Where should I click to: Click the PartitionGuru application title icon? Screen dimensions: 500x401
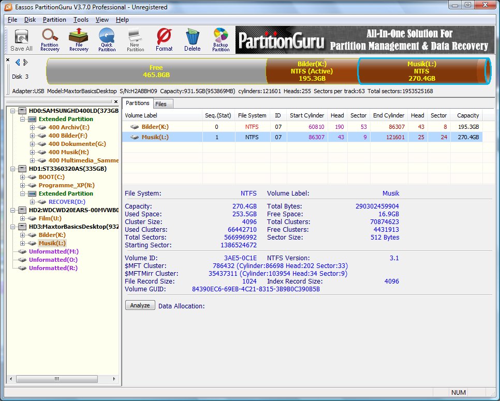tap(9, 7)
